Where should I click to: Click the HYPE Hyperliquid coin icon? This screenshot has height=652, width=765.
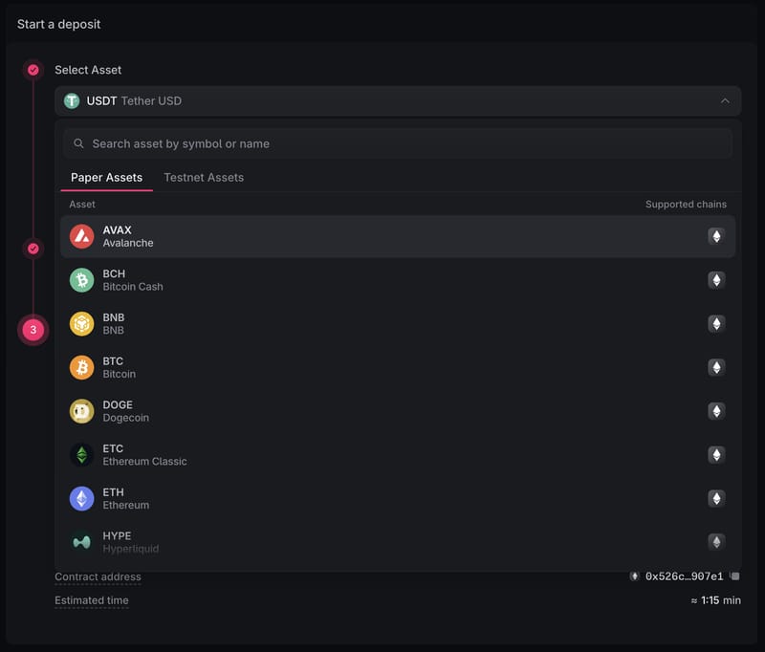(x=81, y=542)
